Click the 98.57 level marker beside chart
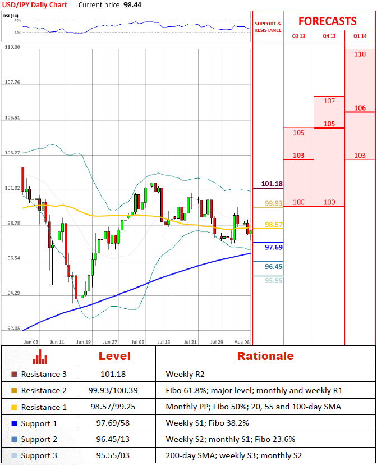This screenshot has width=377, height=465. 274,225
